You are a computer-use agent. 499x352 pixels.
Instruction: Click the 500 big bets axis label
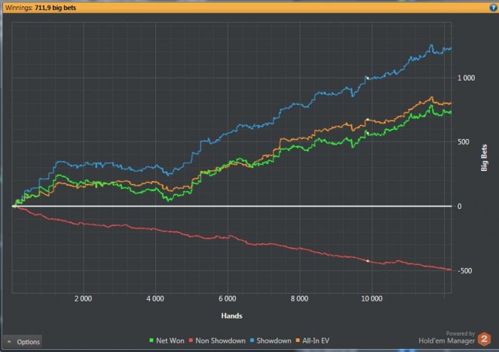[x=463, y=142]
